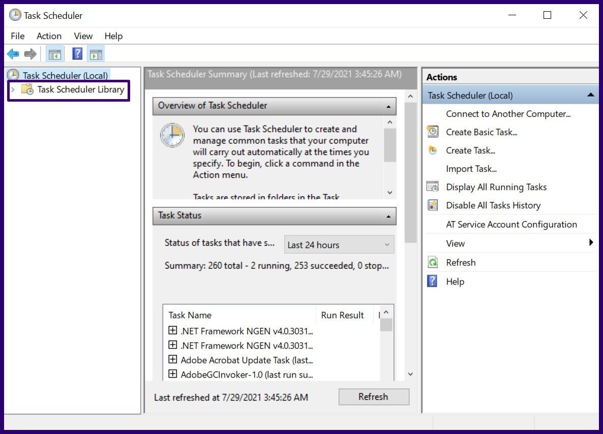This screenshot has width=603, height=434.
Task: Click Disable All Tasks History action
Action: 493,206
